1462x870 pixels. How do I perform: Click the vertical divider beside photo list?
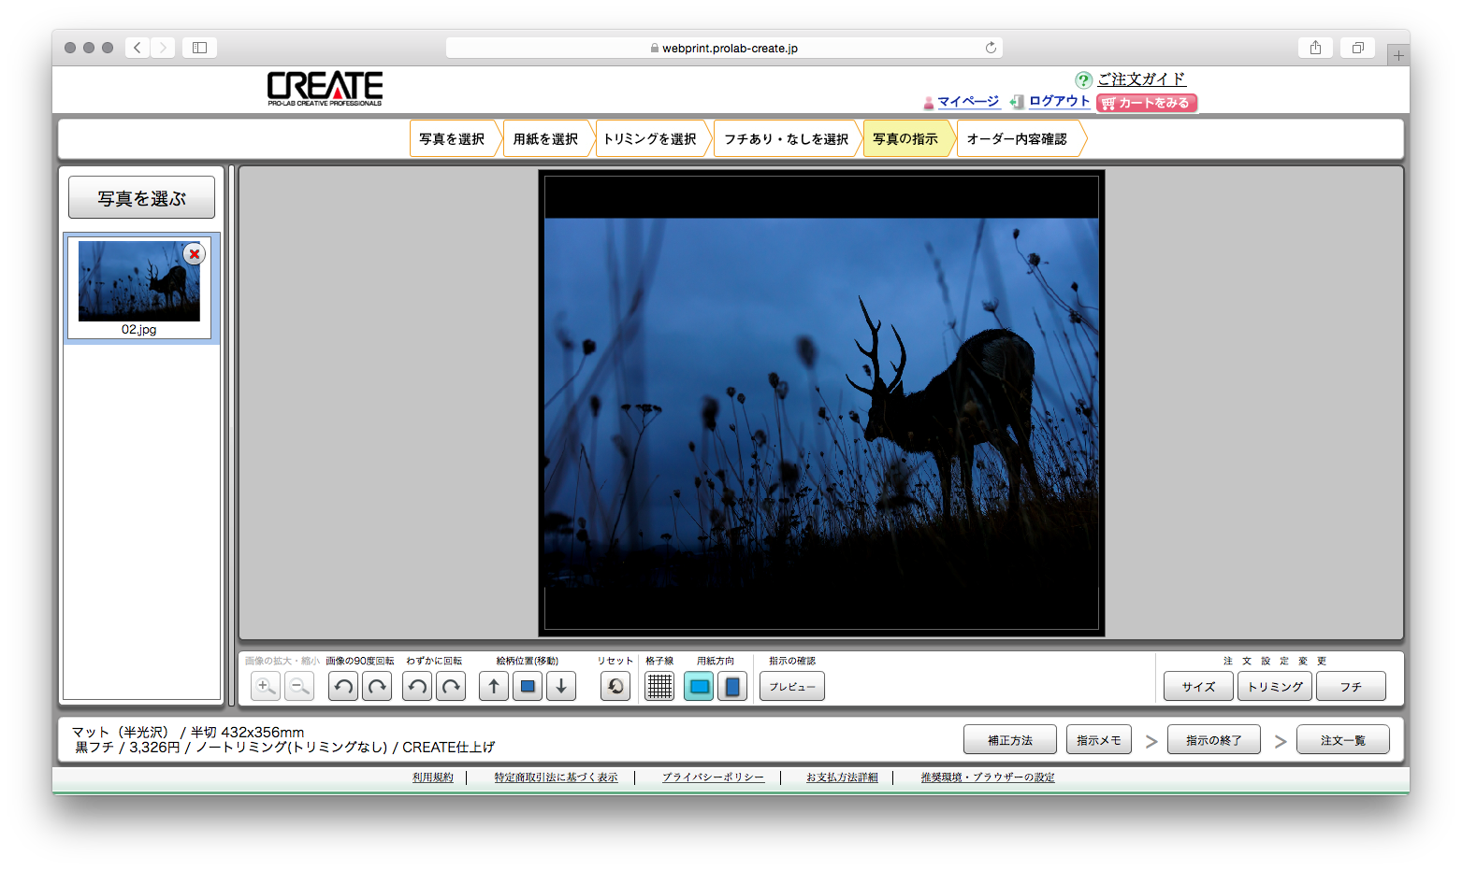(231, 435)
